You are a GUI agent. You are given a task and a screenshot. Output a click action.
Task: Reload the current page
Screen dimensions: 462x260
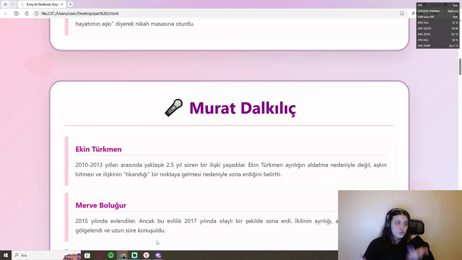tap(27, 13)
